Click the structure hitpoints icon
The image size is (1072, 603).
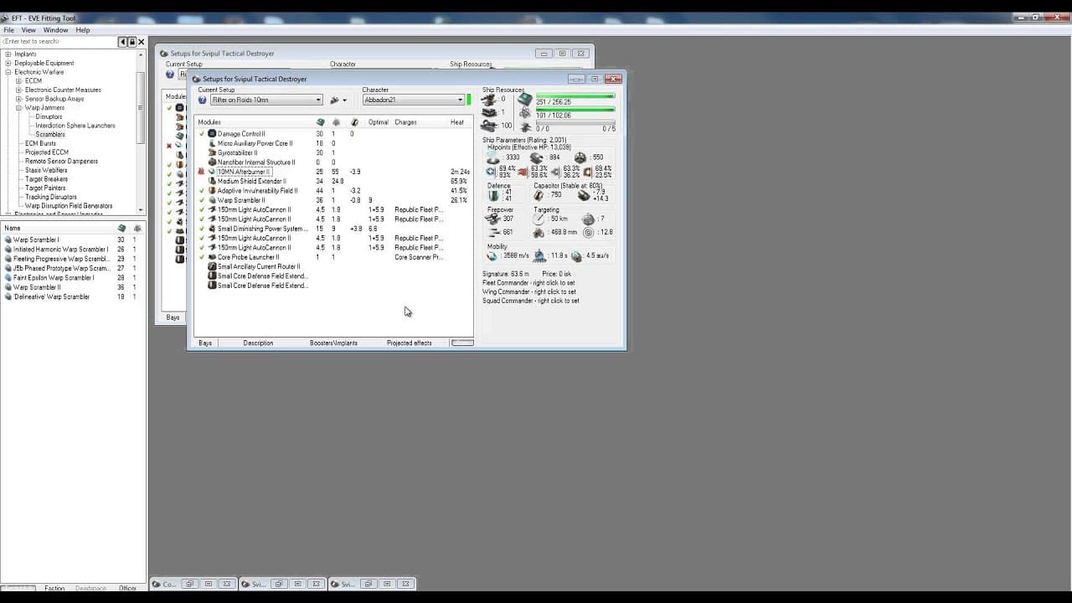pyautogui.click(x=580, y=157)
